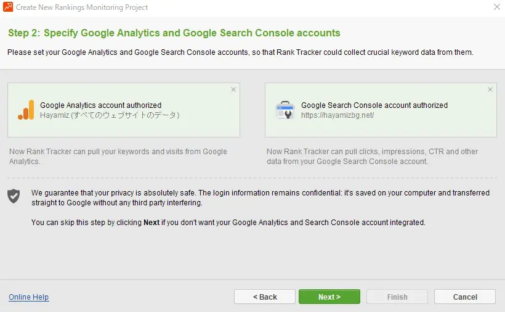This screenshot has height=312, width=505.
Task: Click the privacy shield checkmark icon
Action: (14, 196)
